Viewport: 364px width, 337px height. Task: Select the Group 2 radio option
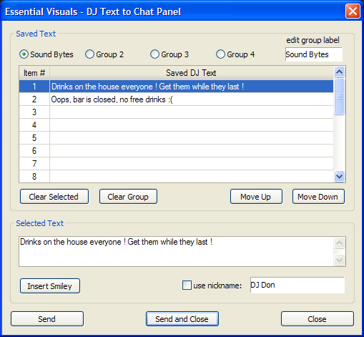click(x=89, y=54)
